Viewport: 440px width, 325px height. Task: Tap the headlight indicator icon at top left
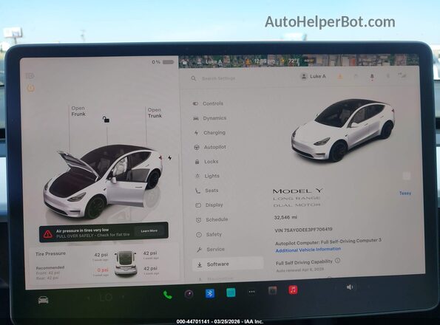[30, 75]
